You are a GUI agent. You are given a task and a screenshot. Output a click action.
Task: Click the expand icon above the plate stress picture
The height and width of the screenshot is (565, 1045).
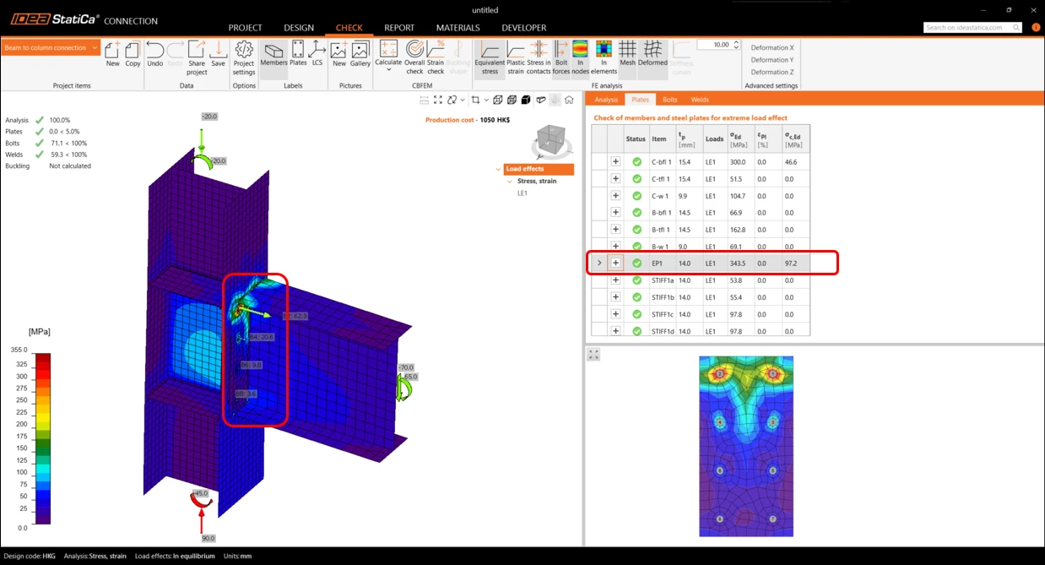pos(593,355)
